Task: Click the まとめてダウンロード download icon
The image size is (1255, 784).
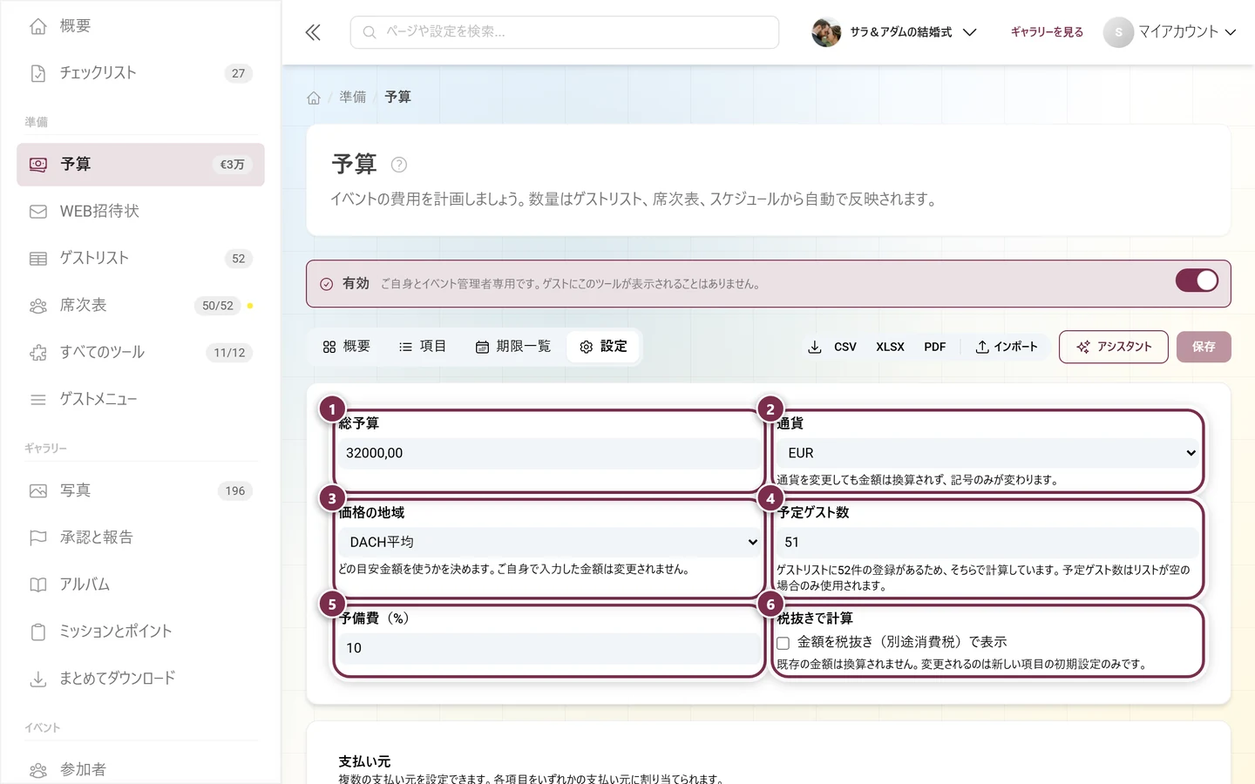Action: [38, 679]
